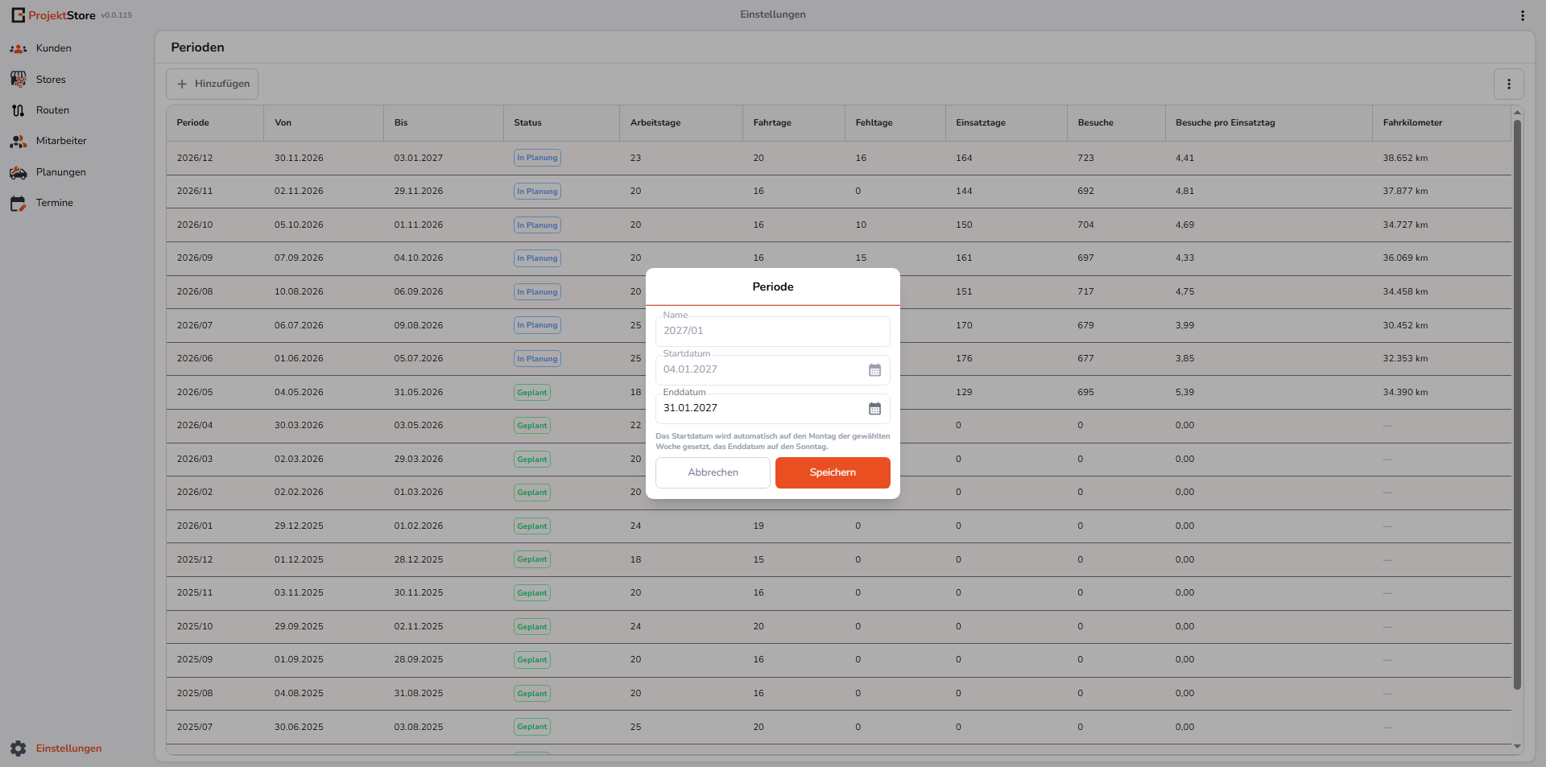The width and height of the screenshot is (1546, 767).
Task: Open the Startdatum calendar picker
Action: tap(874, 370)
